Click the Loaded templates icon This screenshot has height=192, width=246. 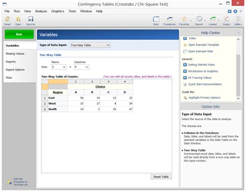[x=213, y=19]
